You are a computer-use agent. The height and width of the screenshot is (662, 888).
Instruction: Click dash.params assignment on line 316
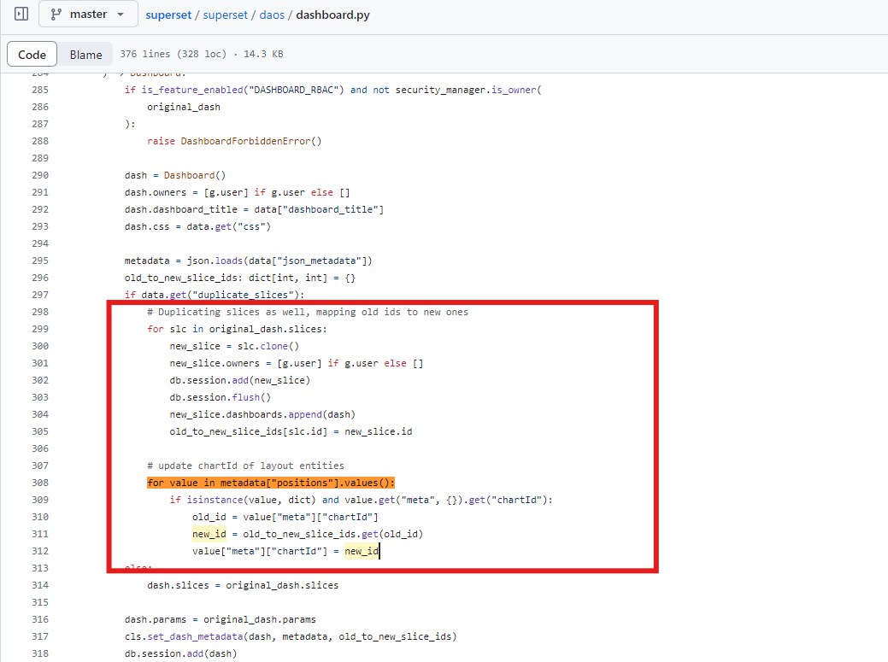(x=221, y=619)
